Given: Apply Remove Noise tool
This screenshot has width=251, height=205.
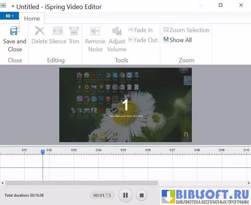Looking at the screenshot, I should [x=95, y=31].
